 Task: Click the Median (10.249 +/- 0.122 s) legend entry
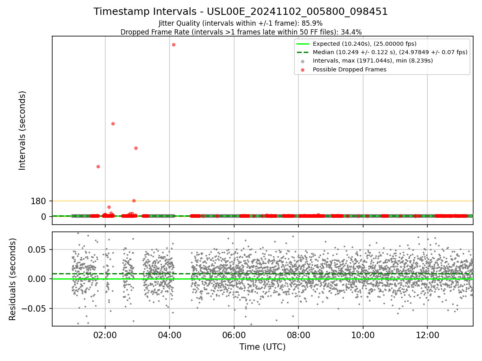click(x=390, y=52)
